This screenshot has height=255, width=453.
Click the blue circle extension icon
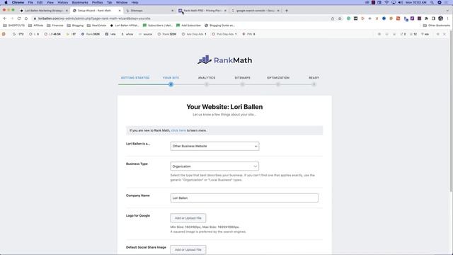click(384, 18)
